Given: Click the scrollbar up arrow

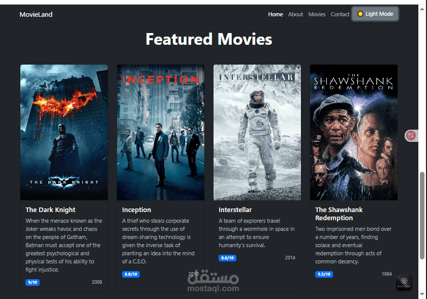Looking at the screenshot, I should click(422, 9).
